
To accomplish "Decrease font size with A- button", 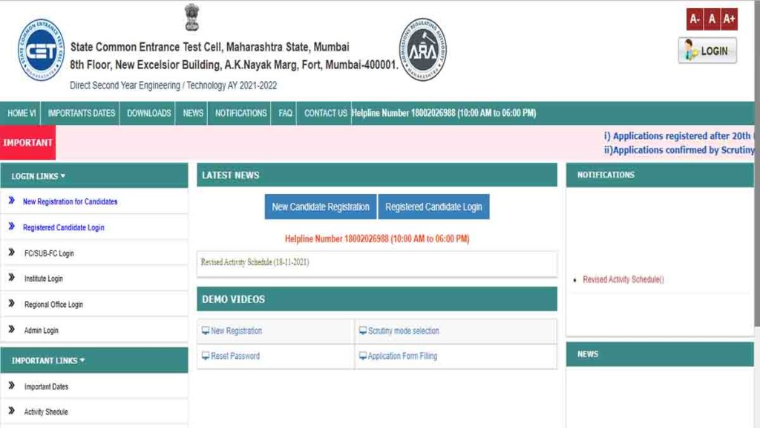I will click(695, 19).
